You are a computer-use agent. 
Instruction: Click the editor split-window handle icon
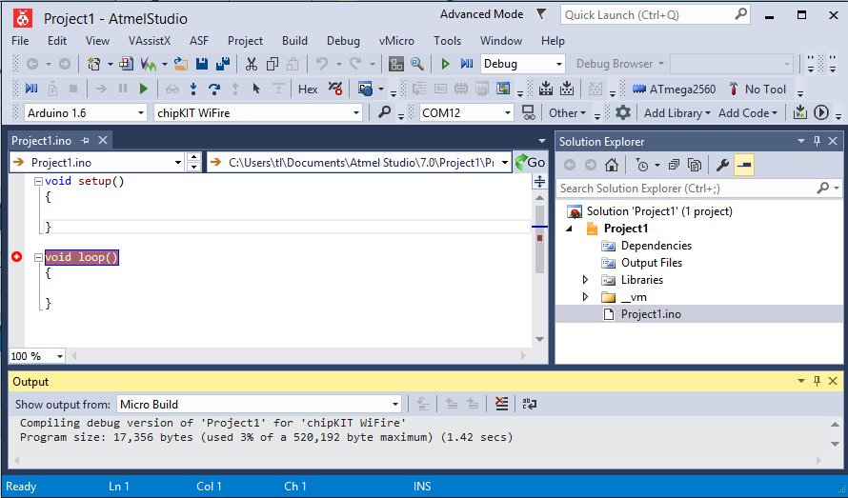coord(539,181)
